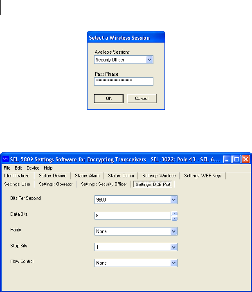252x292 pixels.
Task: Open the Device menu
Action: tap(33, 168)
